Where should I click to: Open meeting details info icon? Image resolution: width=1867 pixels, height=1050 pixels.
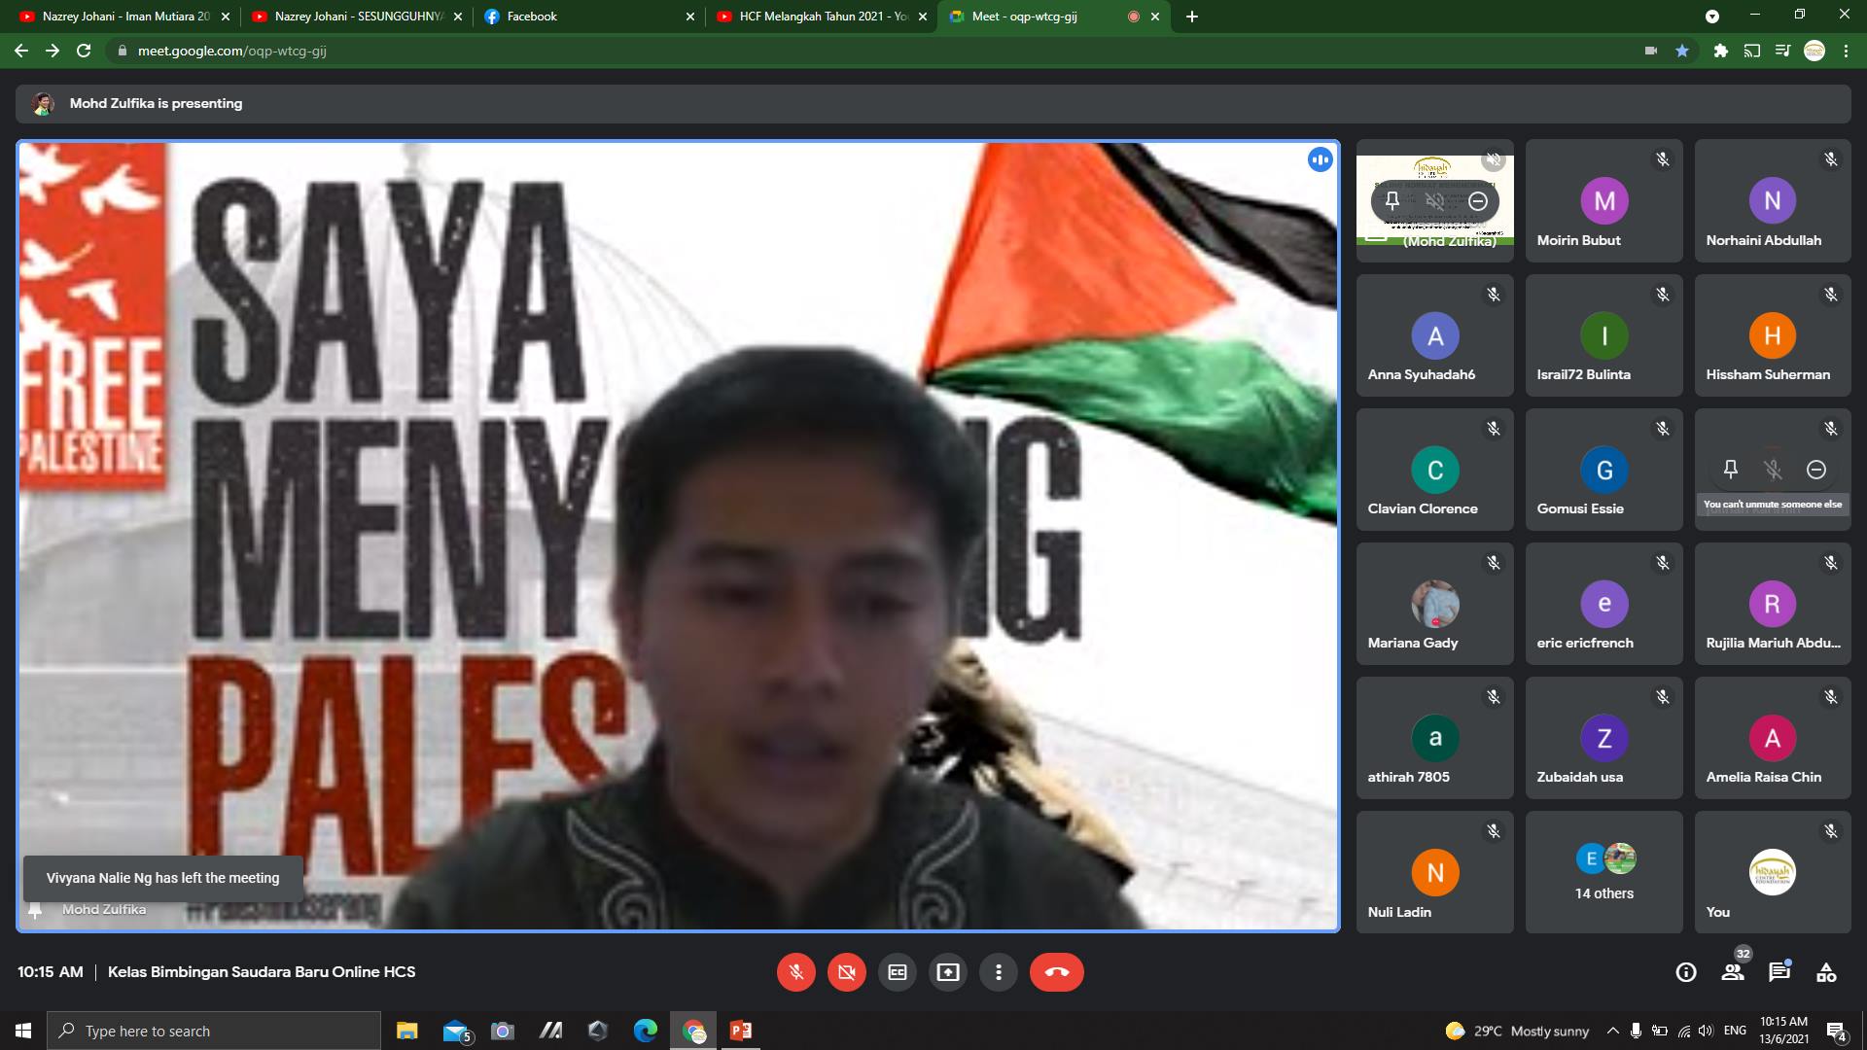coord(1686,972)
